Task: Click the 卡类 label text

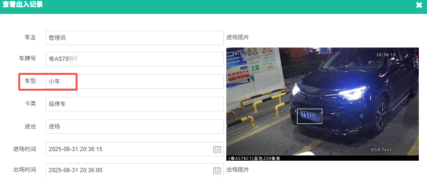Action: tap(30, 104)
